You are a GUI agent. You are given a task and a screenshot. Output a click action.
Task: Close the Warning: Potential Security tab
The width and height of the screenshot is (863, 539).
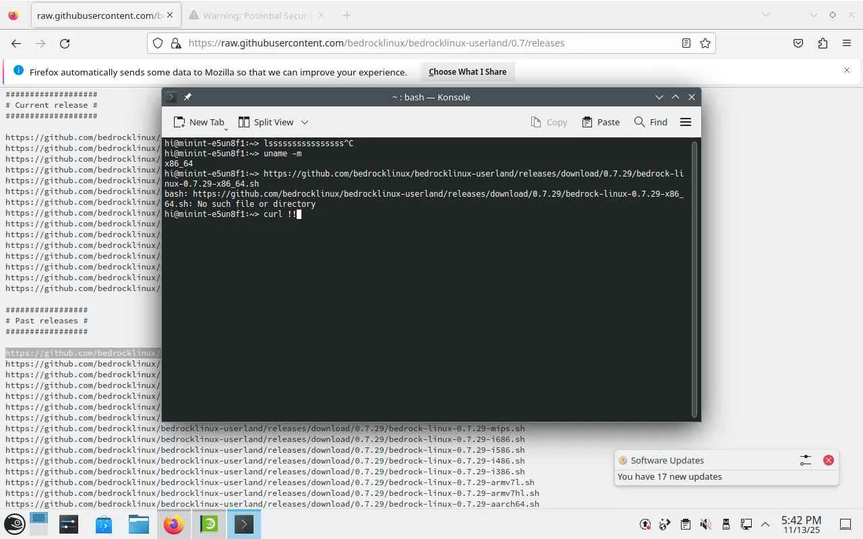321,15
